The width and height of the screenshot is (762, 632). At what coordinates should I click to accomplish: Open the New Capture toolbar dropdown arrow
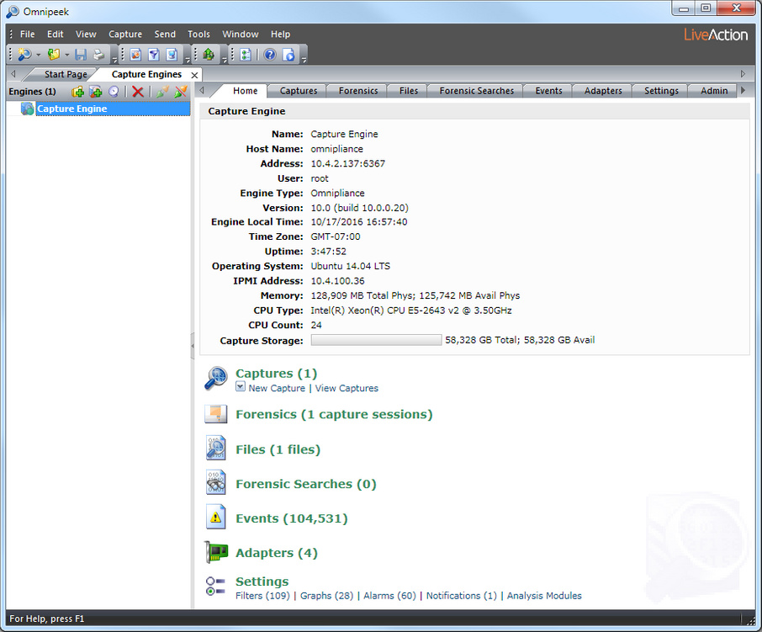[39, 55]
